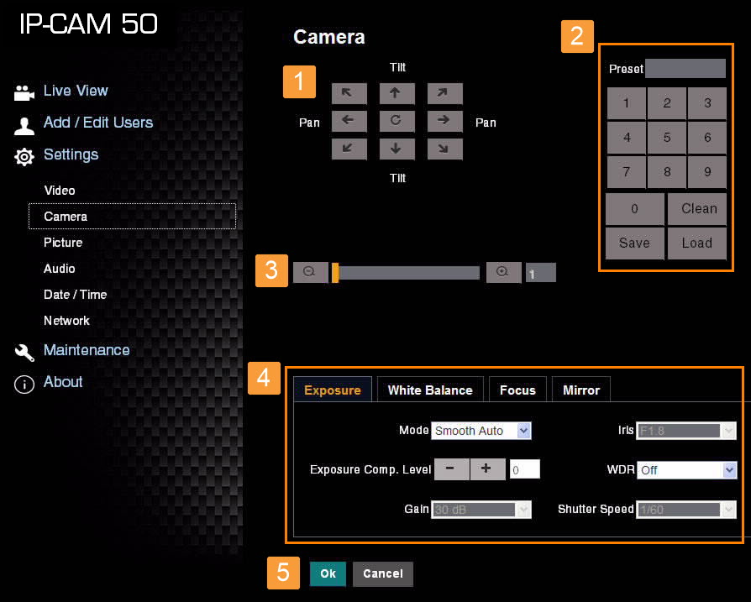
Task: Tilt the camera down with the arrow
Action: (x=396, y=149)
